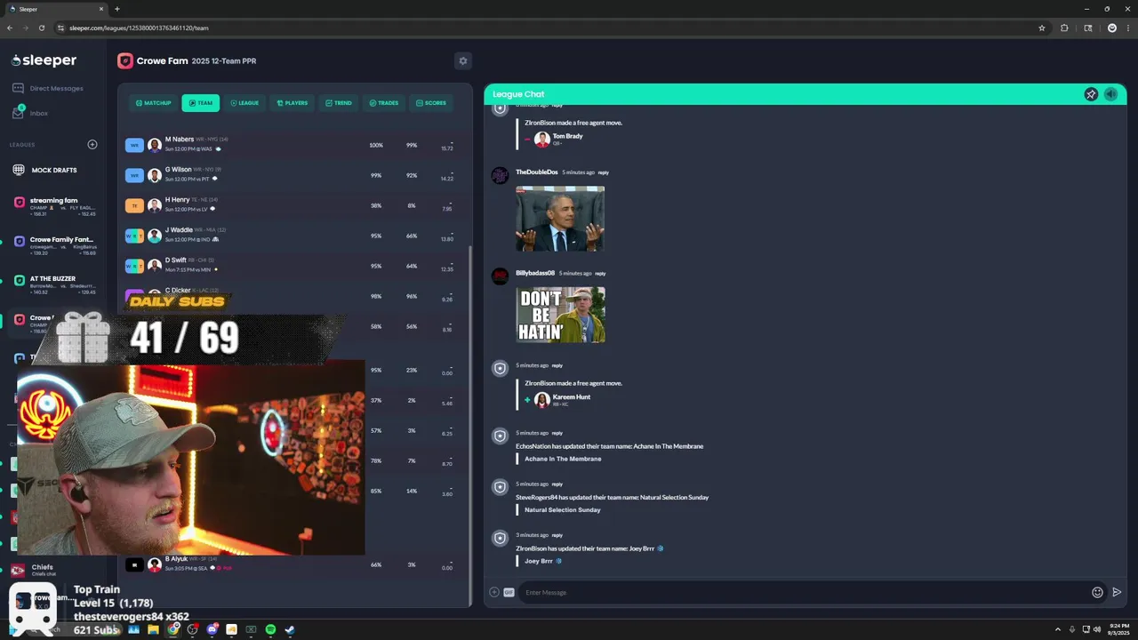Viewport: 1138px width, 640px height.
Task: Click the Joey Brrr team name
Action: click(543, 561)
